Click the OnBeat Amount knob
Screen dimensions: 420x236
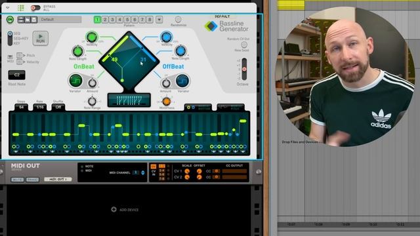pyautogui.click(x=93, y=83)
